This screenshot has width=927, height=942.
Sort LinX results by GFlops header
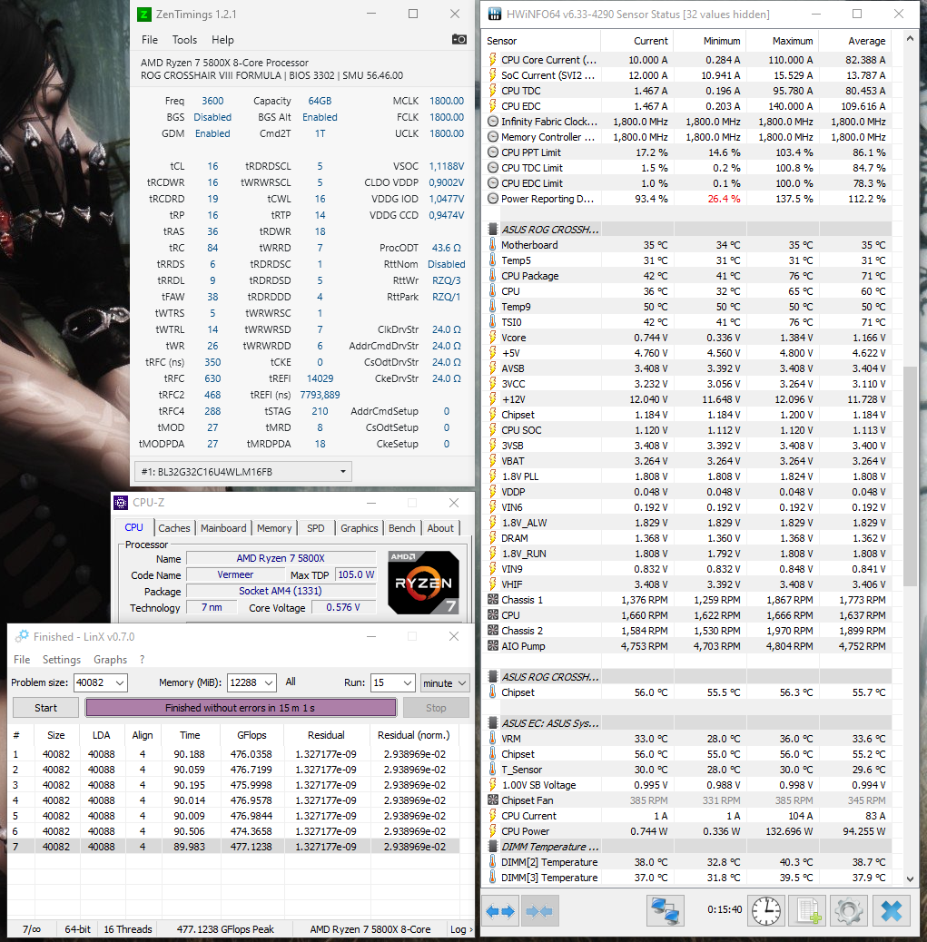point(251,735)
